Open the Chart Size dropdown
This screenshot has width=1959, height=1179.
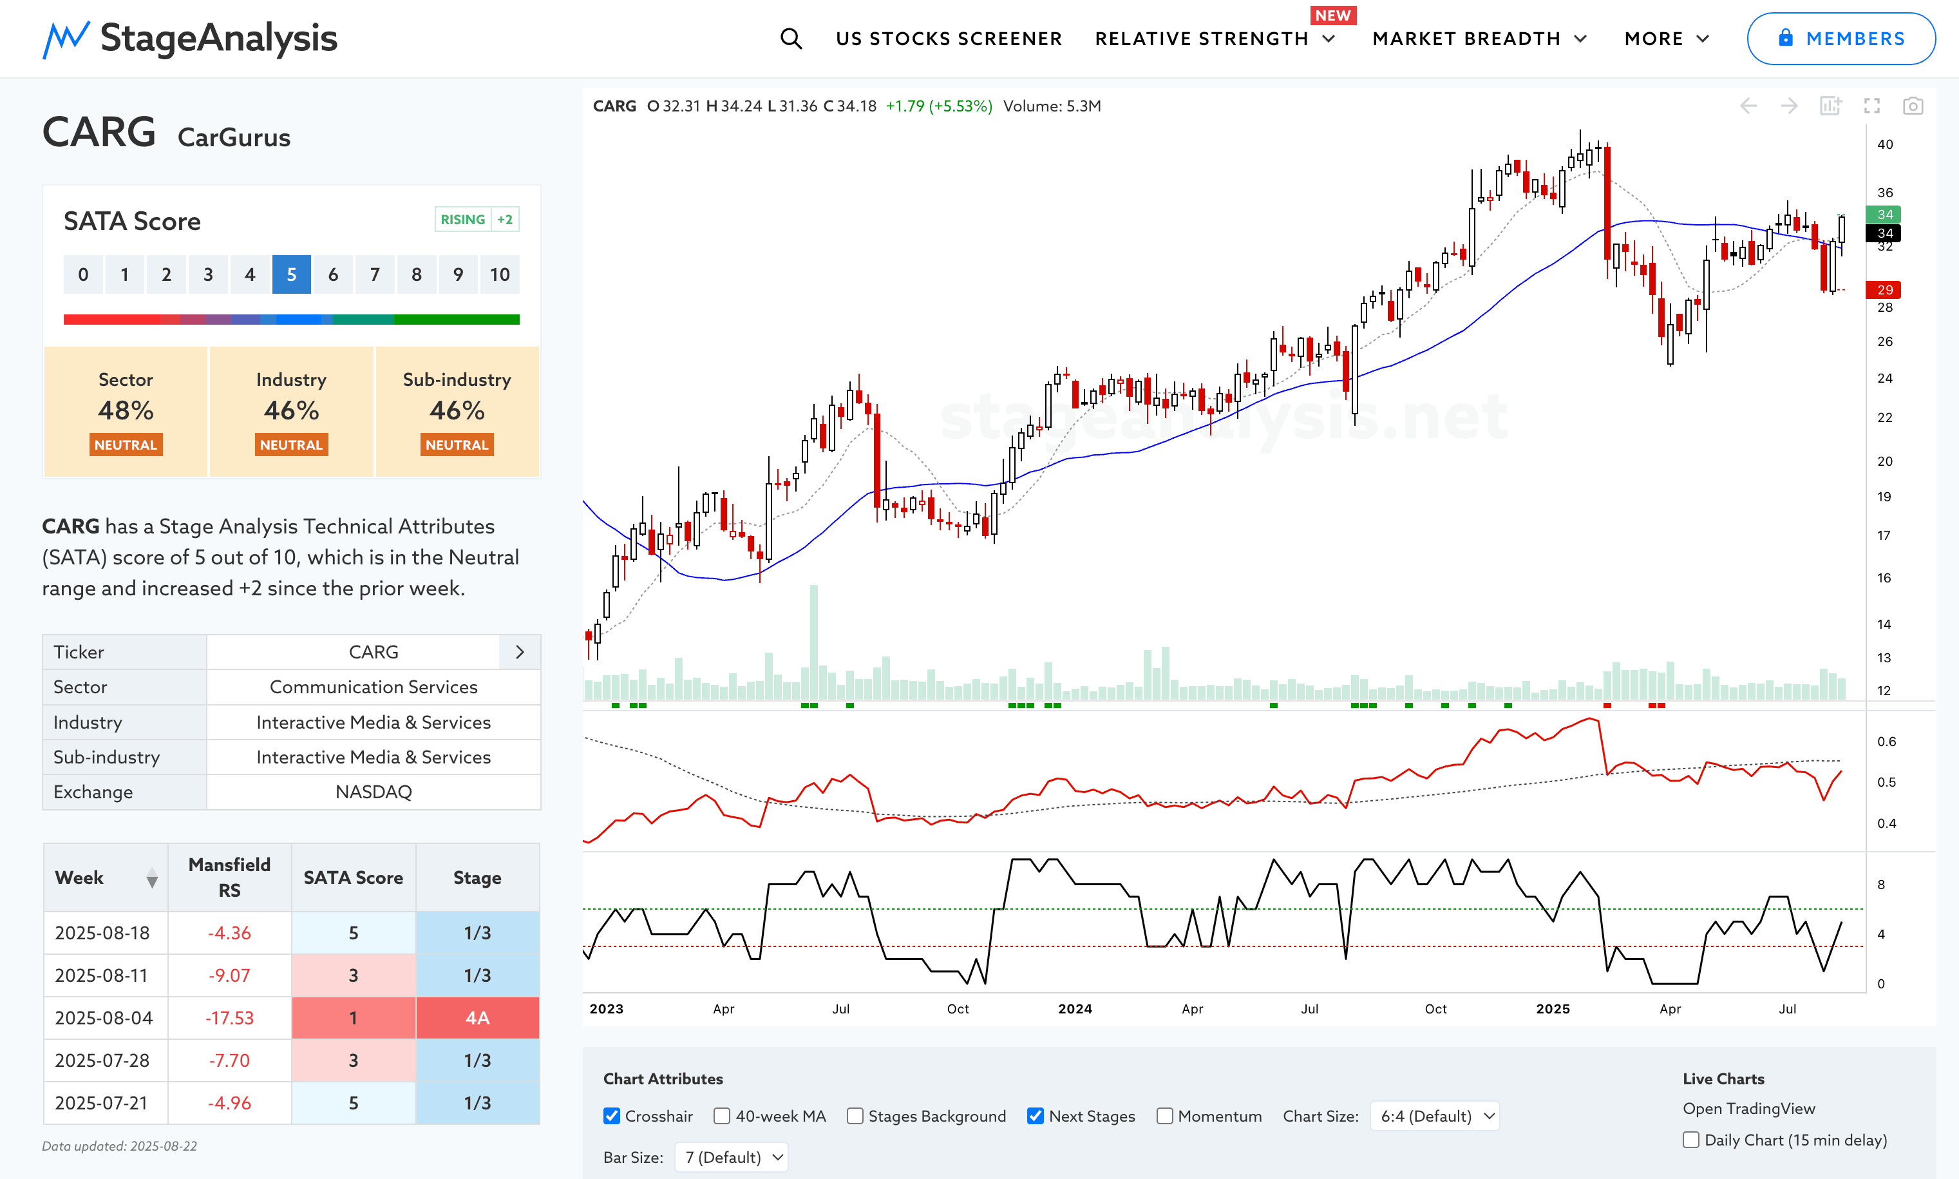pos(1435,1117)
